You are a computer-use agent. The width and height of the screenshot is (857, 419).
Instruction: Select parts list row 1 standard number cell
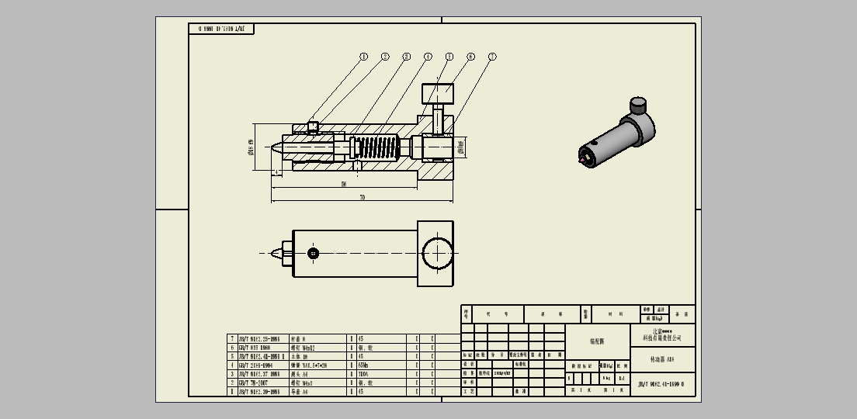point(262,393)
